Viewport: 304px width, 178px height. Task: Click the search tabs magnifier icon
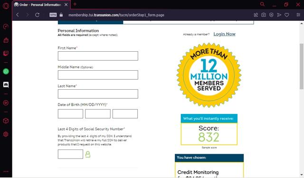(262, 4)
